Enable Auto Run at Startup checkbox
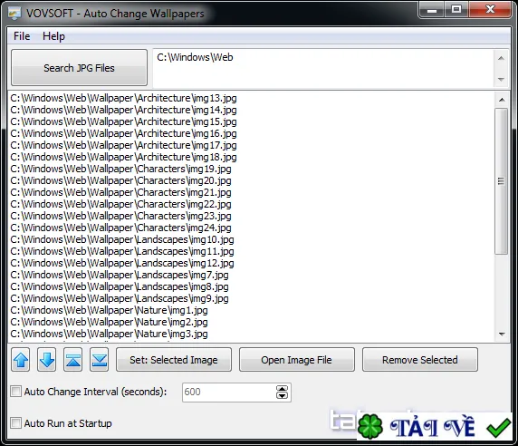The height and width of the screenshot is (446, 518). coord(15,423)
